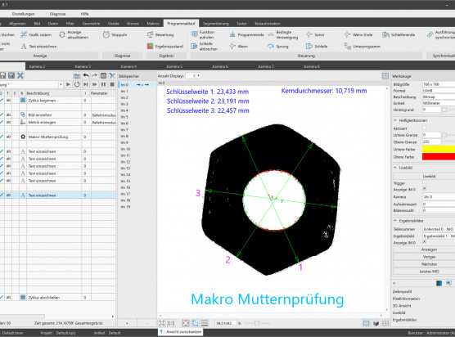The image size is (455, 337).
Task: Switch to the Segmentierung ribbon tab
Action: pos(215,24)
